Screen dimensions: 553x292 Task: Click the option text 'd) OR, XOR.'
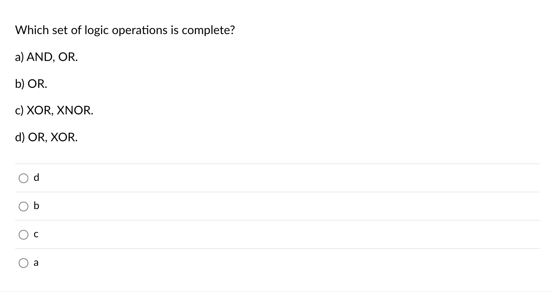[x=46, y=137]
